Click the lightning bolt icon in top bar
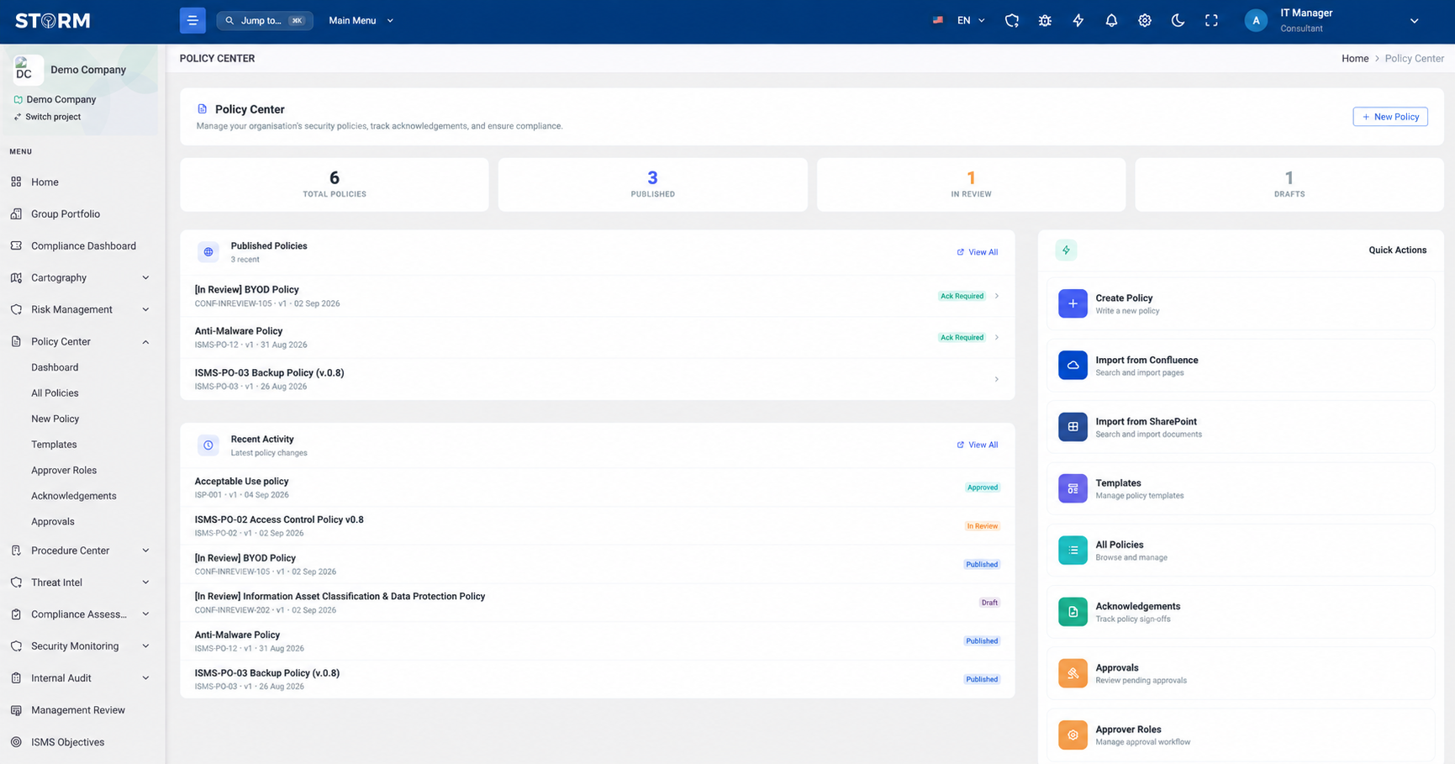This screenshot has width=1455, height=764. [x=1078, y=20]
